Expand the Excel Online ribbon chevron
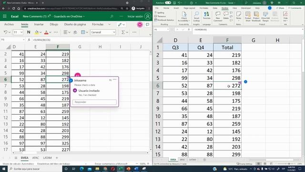This screenshot has width=305, height=172. coord(150,34)
